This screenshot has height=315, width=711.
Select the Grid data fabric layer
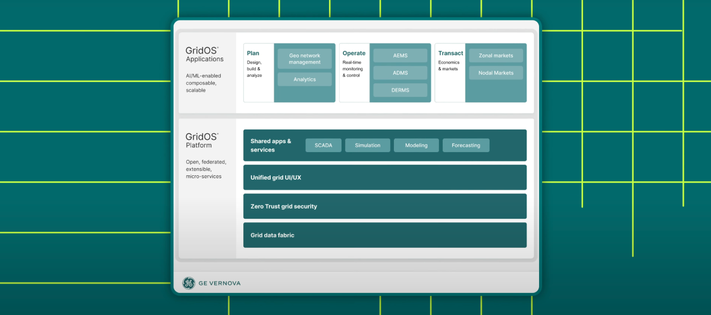(385, 235)
